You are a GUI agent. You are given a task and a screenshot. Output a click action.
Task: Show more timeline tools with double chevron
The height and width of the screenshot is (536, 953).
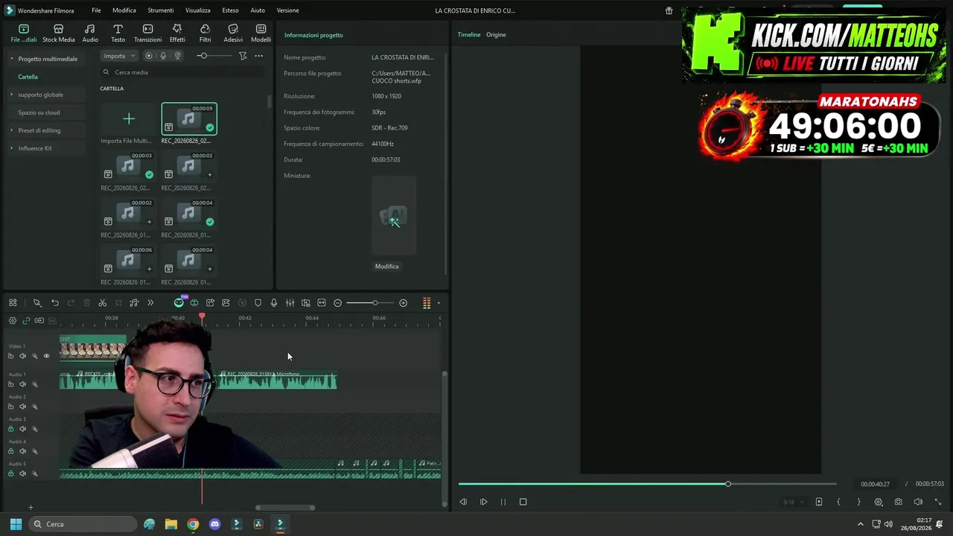(150, 303)
